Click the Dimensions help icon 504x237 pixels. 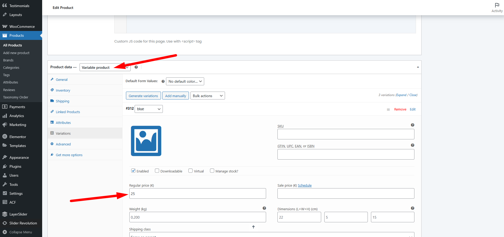click(x=412, y=208)
